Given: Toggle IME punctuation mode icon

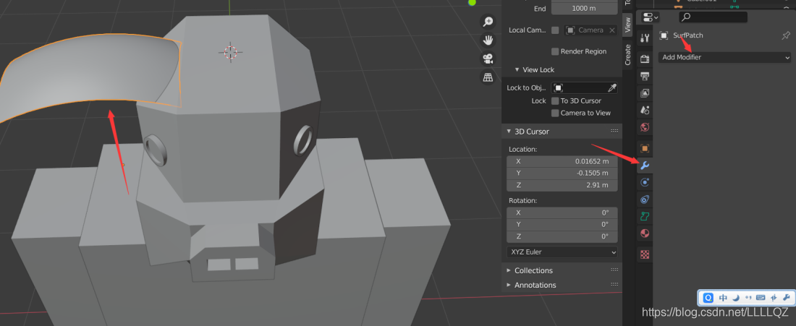Looking at the screenshot, I should pyautogui.click(x=748, y=298).
